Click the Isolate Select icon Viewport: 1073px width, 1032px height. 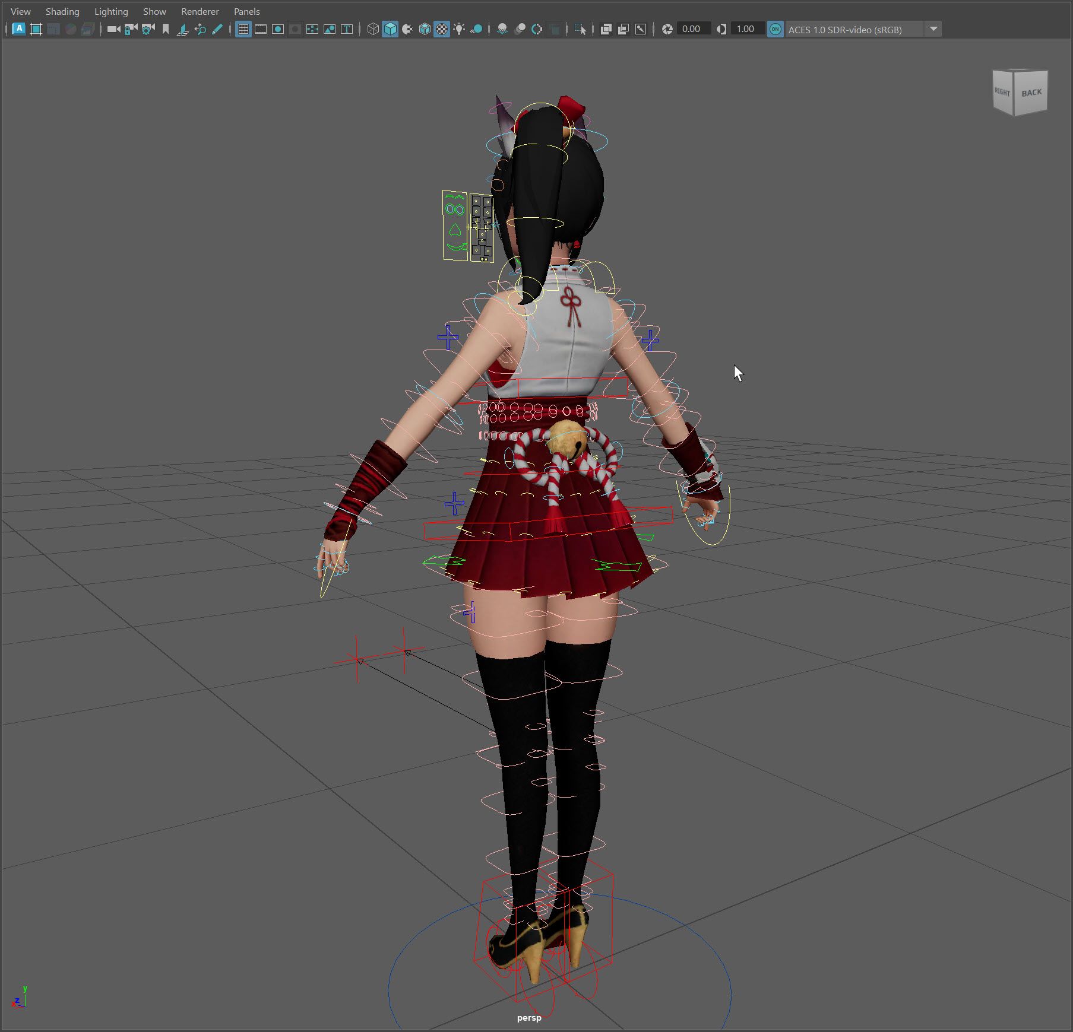coord(580,29)
